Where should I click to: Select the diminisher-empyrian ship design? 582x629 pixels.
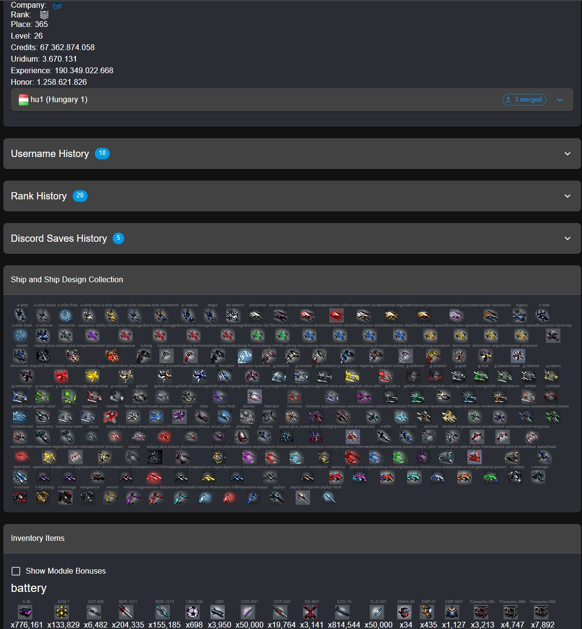518,356
